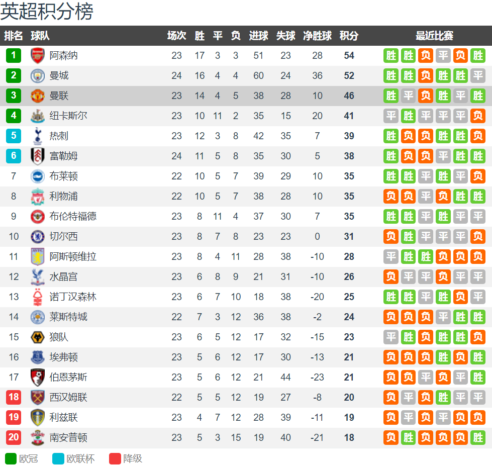Click Arsenal's first recent result badge
The image size is (492, 467).
391,56
